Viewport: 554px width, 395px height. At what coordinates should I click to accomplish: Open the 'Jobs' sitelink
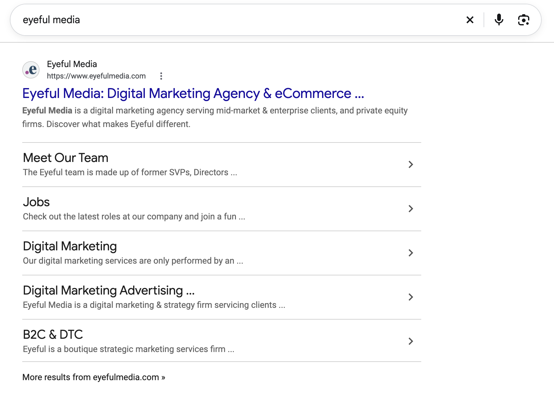point(36,202)
